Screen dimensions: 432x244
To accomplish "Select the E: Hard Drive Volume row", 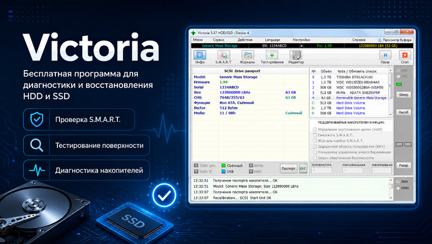I will (349, 113).
